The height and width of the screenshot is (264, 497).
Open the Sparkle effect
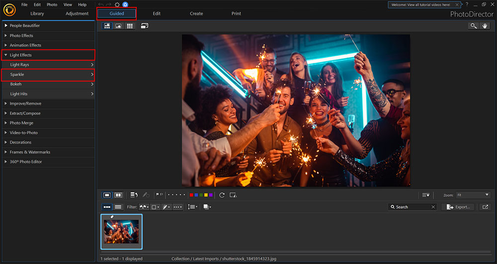48,75
